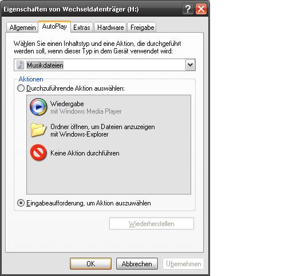Close the properties dialog with the red X
The image size is (293, 276).
(x=201, y=9)
